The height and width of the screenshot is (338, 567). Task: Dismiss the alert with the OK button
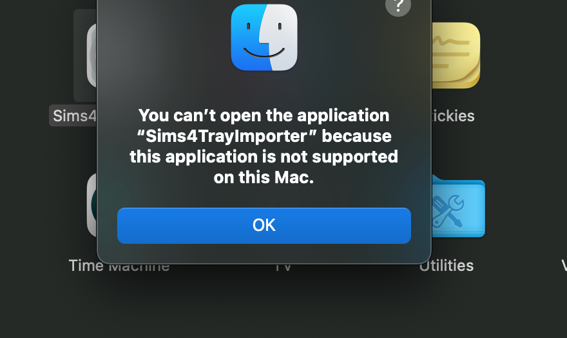264,226
